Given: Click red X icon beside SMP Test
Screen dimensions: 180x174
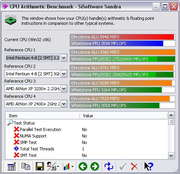Looking at the screenshot, I should coord(16,142).
